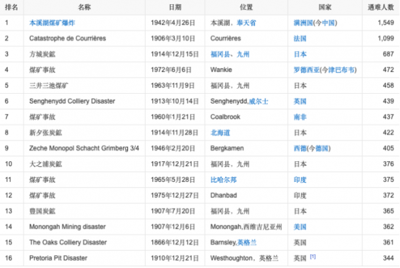Image resolution: width=400 pixels, height=268 pixels.
Task: Click the 遇难人数 column header
Action: 381,7
